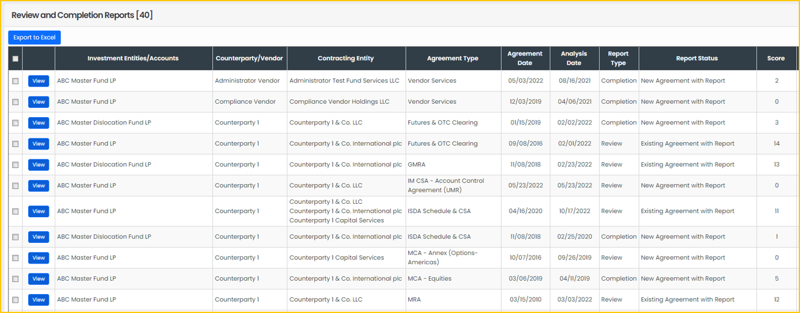Open View for Administrator Test Fund Services row
This screenshot has width=800, height=313.
pos(38,81)
